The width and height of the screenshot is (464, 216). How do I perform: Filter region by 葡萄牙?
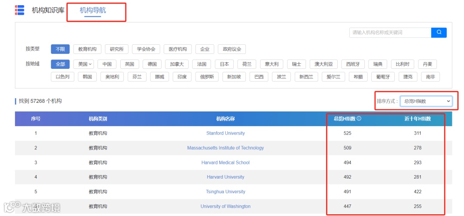click(x=383, y=77)
